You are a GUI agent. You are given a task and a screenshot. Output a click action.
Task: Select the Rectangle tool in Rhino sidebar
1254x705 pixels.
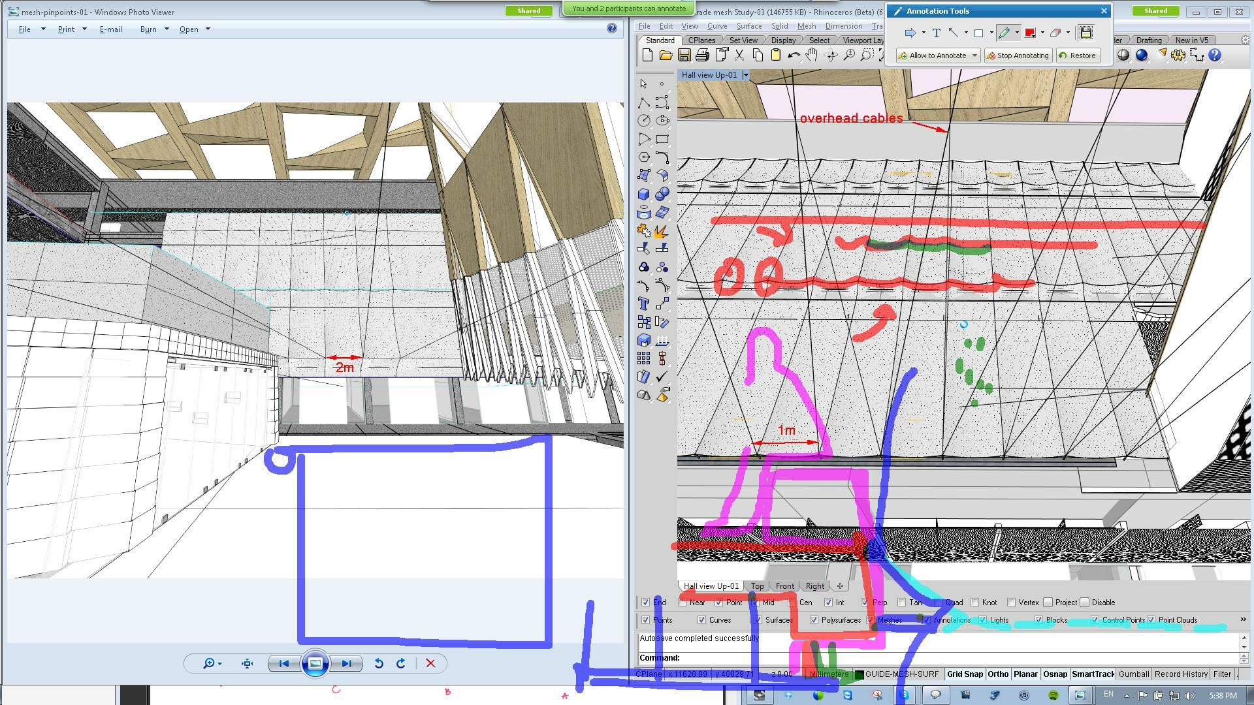point(662,139)
